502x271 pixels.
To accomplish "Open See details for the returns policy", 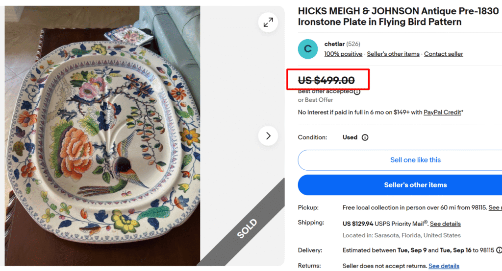I will 444,266.
